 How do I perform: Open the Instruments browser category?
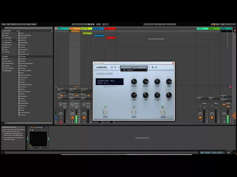tap(7, 38)
